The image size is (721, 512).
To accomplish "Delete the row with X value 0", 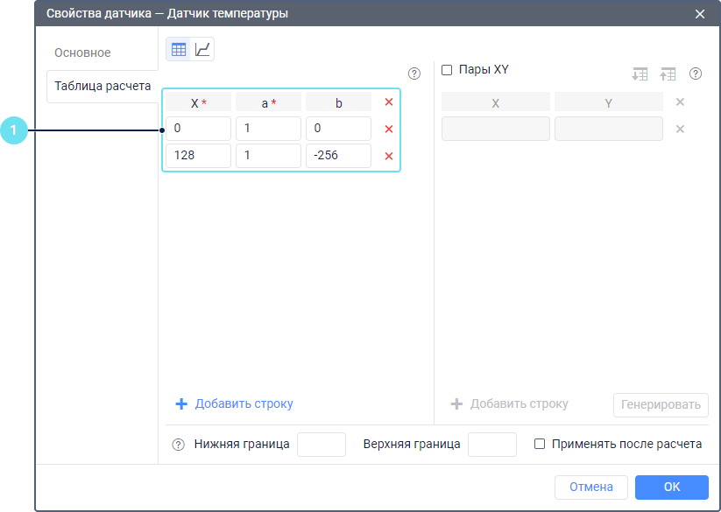I will [x=389, y=130].
